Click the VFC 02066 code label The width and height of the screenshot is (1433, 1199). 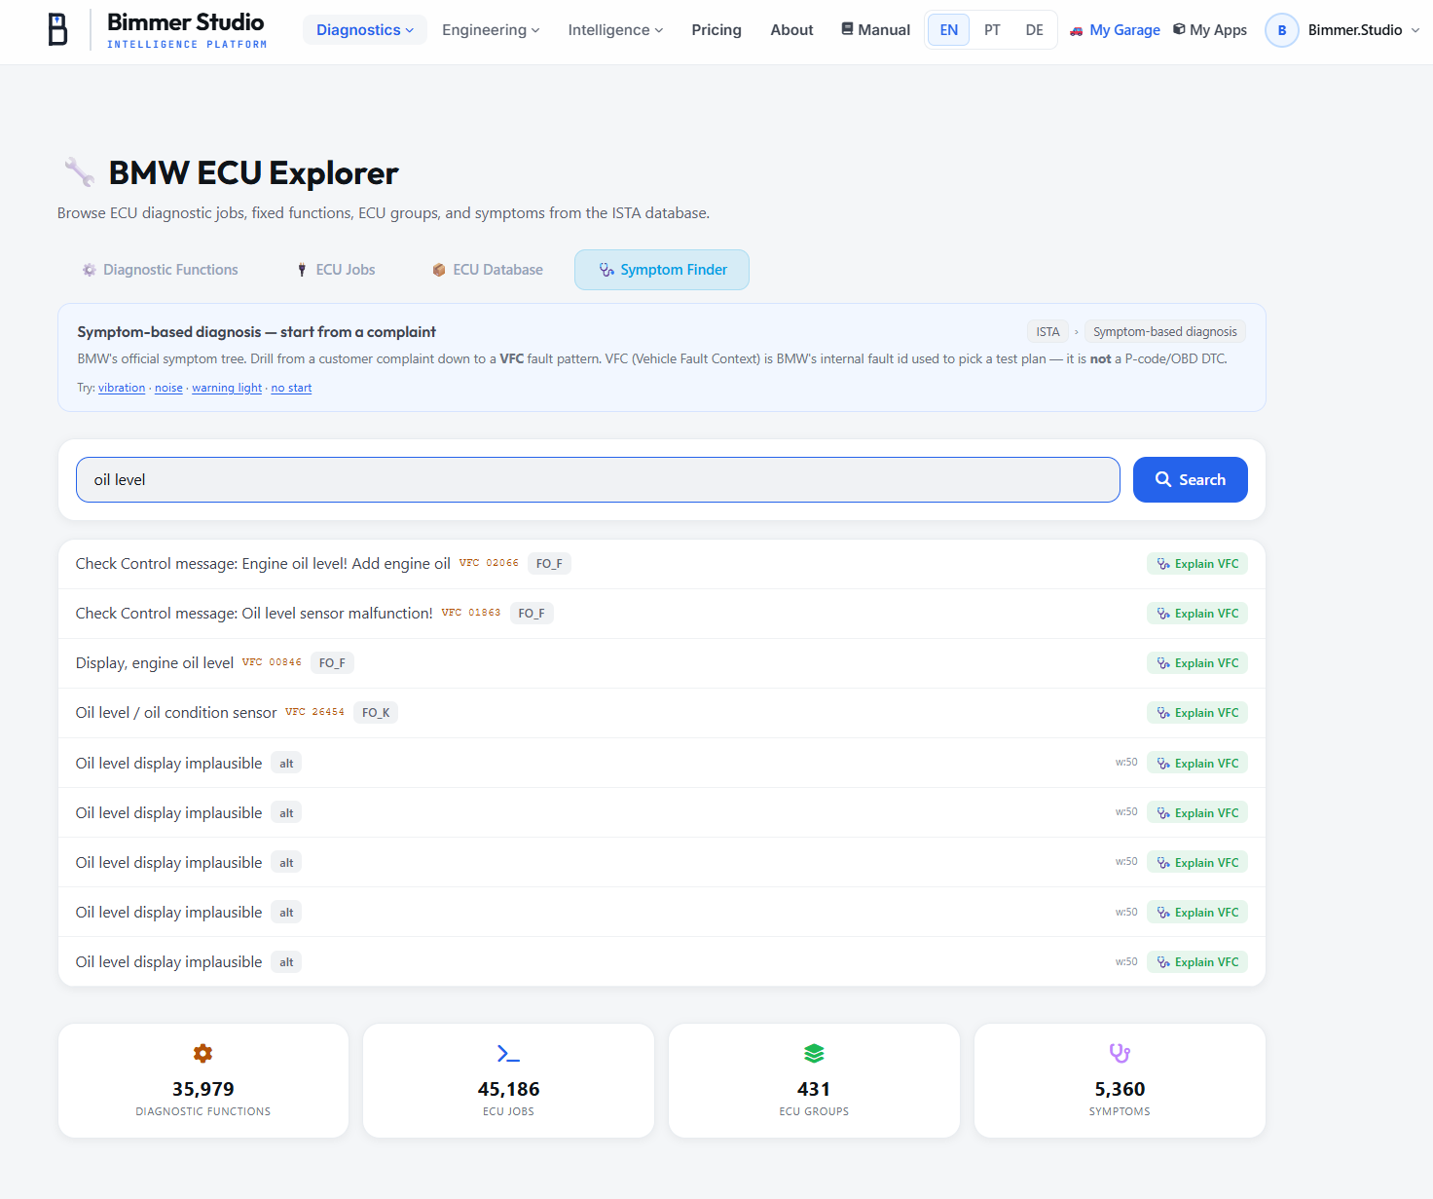(x=489, y=563)
